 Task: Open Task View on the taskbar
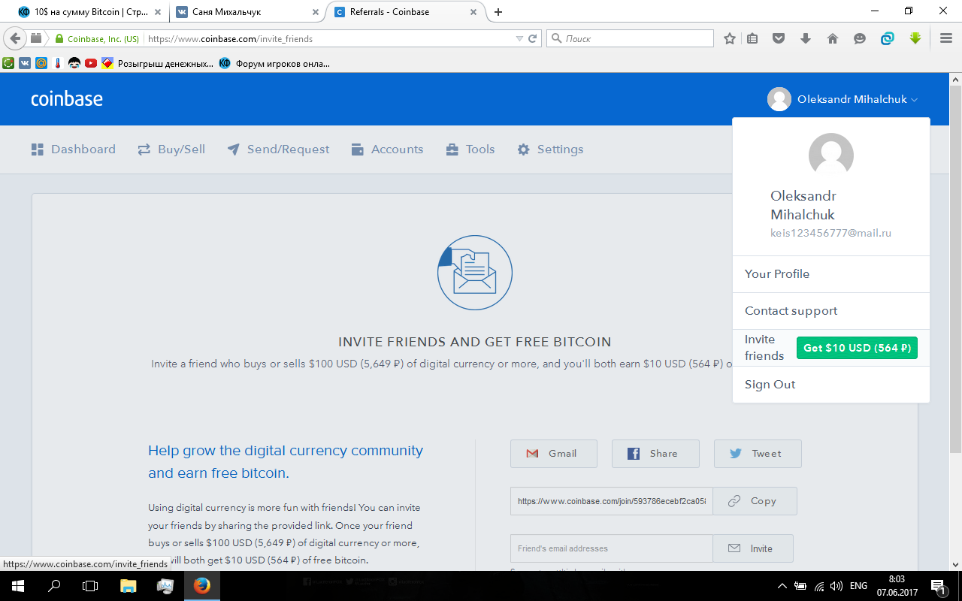(90, 586)
